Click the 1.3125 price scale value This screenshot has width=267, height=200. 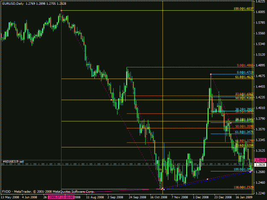click(261, 151)
